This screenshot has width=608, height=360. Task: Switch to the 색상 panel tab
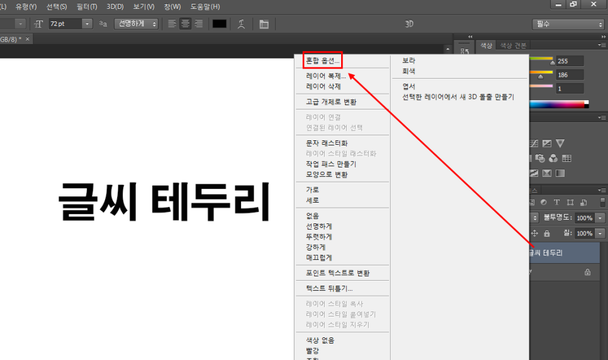(487, 45)
